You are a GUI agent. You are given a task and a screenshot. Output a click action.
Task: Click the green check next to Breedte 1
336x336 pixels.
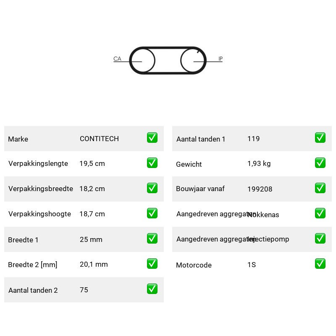[152, 239]
